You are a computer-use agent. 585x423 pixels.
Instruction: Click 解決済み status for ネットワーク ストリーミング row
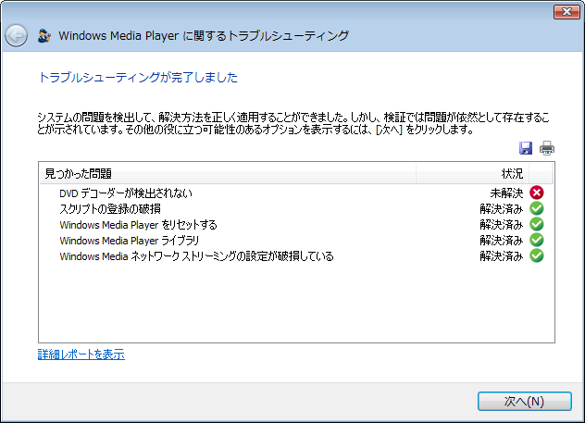[x=502, y=255]
